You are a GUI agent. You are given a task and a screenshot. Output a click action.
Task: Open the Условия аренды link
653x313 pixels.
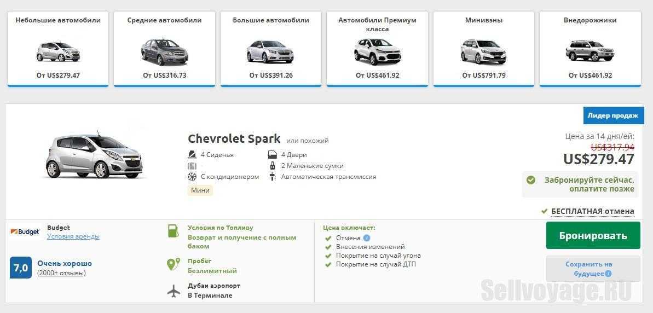coord(73,236)
